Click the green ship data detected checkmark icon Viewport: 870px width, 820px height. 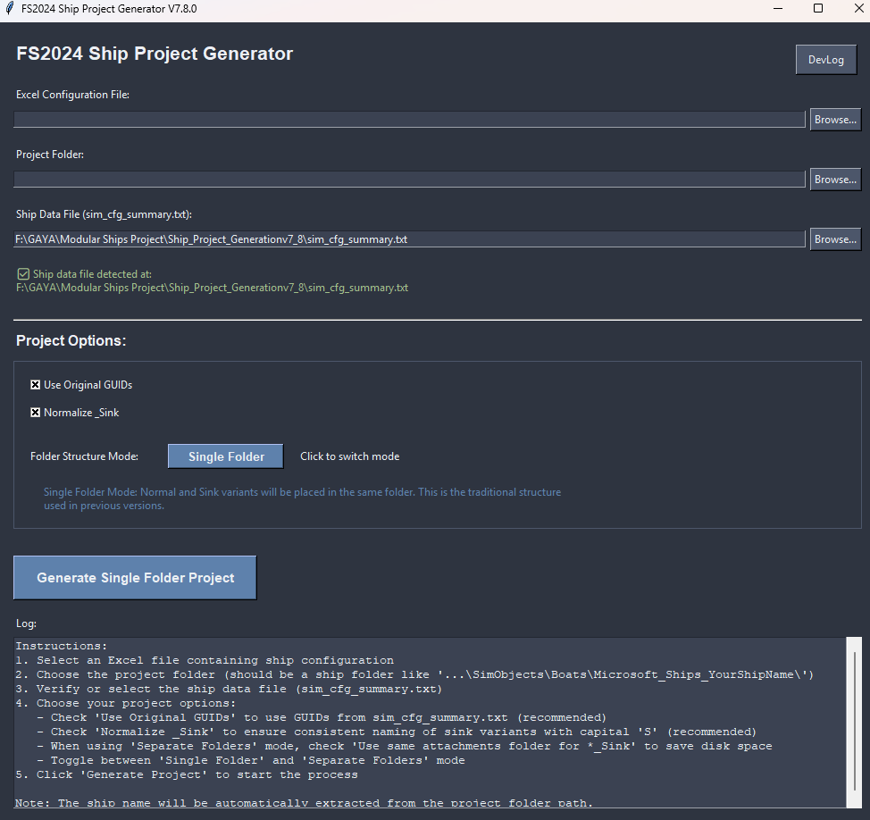23,274
